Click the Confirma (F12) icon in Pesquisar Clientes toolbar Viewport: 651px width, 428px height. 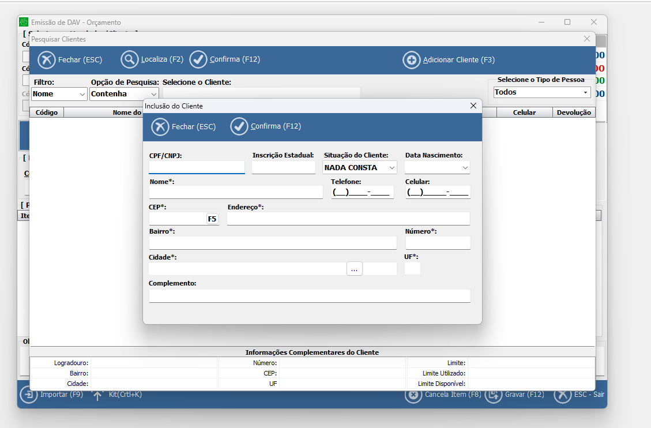198,60
